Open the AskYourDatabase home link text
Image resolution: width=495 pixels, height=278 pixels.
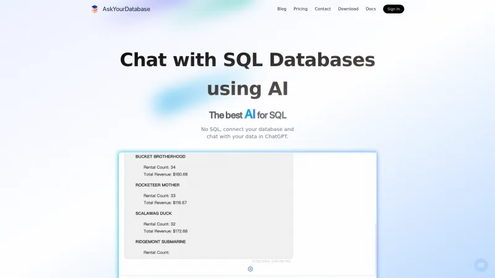coord(126,9)
